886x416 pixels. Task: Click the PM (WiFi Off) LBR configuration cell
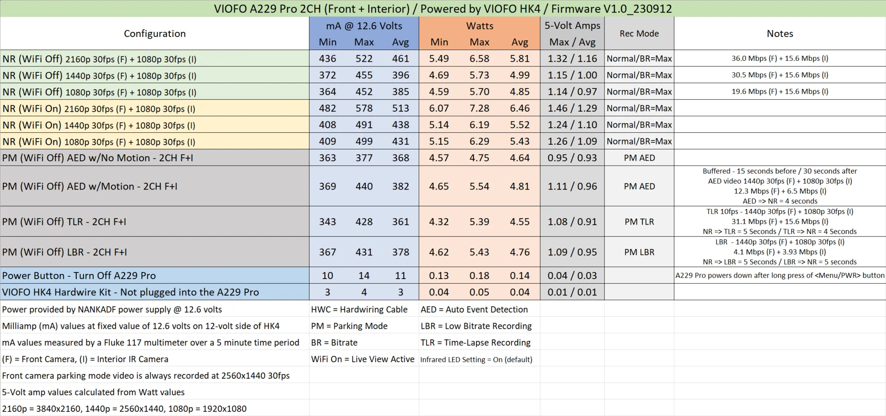click(155, 252)
